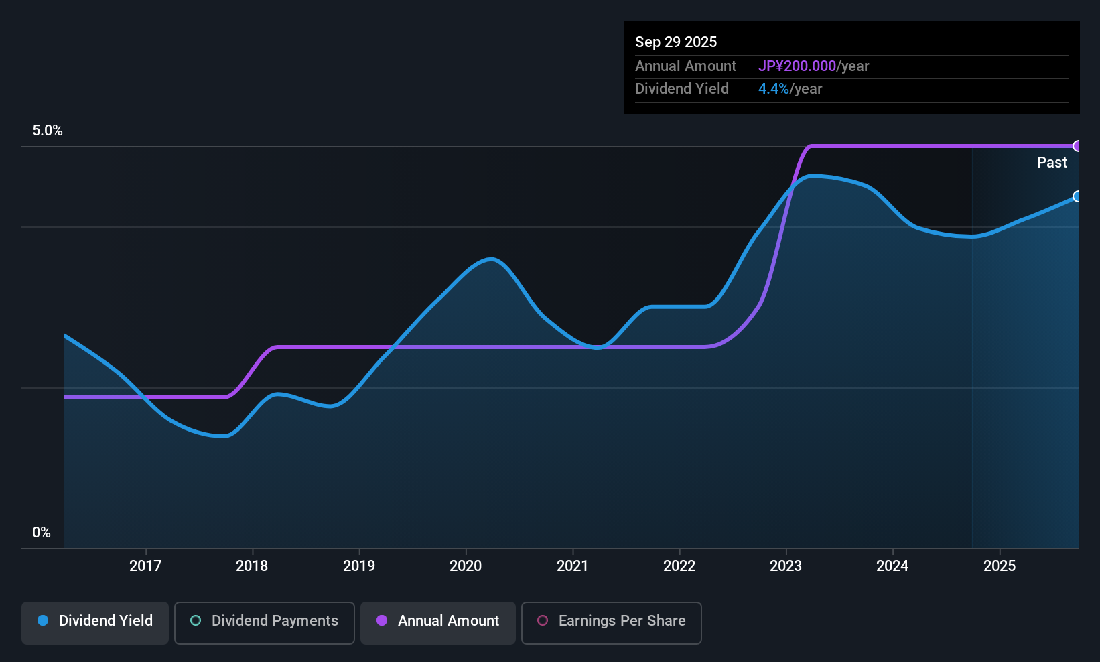Select the hollow Dividend Payments circle icon
This screenshot has width=1100, height=662.
pos(195,621)
